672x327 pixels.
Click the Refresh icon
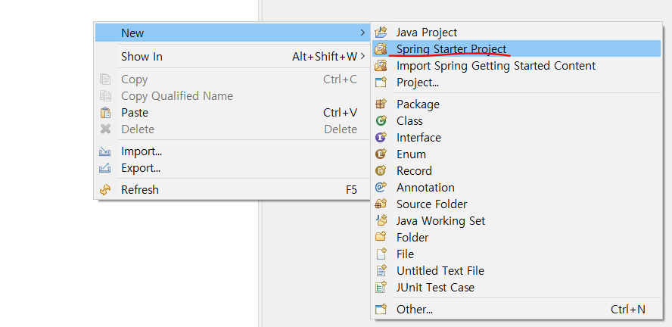click(x=105, y=189)
